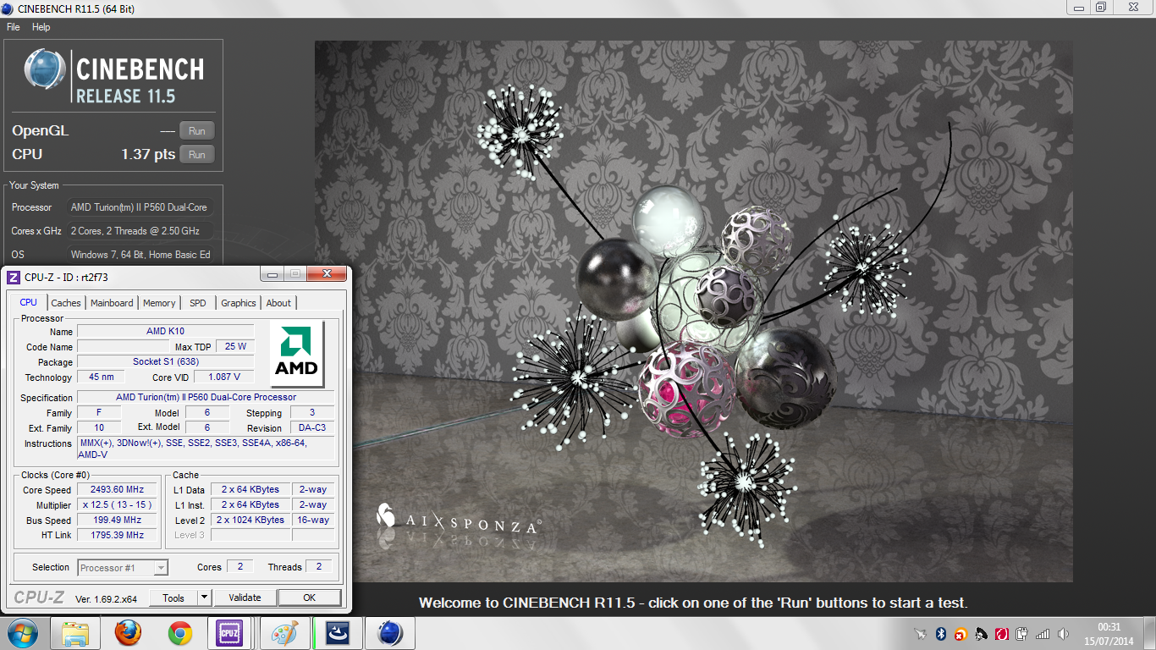Click the Show Desktop strip beside the clock
This screenshot has width=1156, height=650.
[x=1149, y=633]
